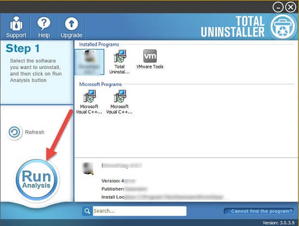Click the 'Publisher:' detail label
The image size is (299, 226).
[x=113, y=189]
